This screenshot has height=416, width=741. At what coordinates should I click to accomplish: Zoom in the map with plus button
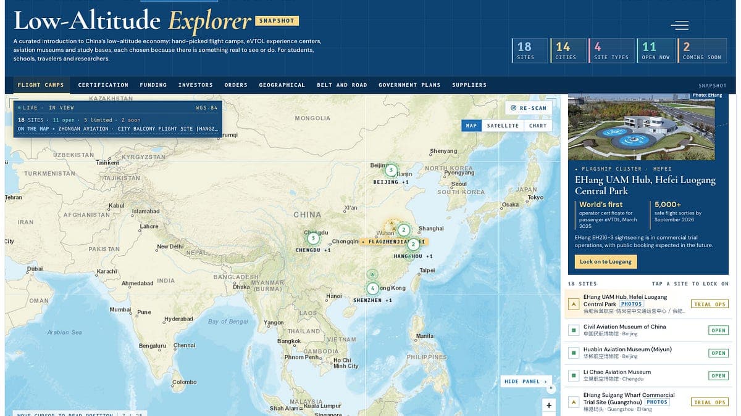pyautogui.click(x=549, y=405)
